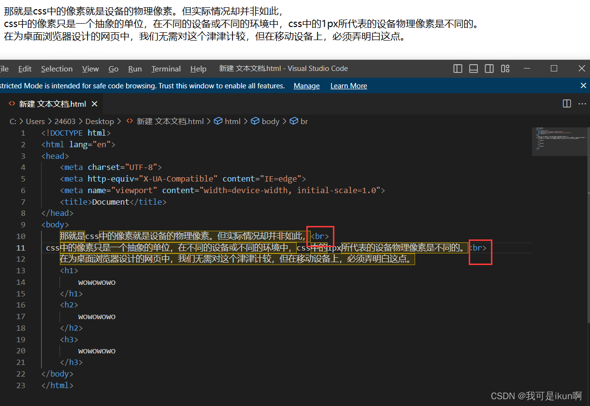Screen dimensions: 590x406
Task: Click line number 13 in gutter
Action: point(20,270)
